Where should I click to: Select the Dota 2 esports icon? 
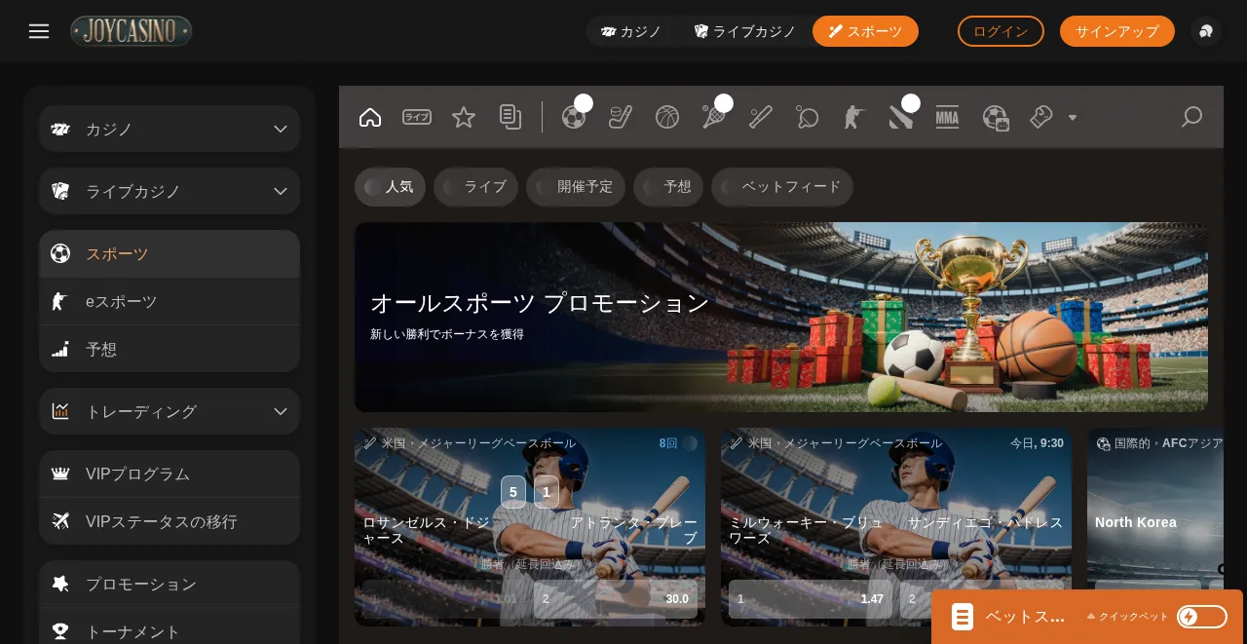[901, 117]
